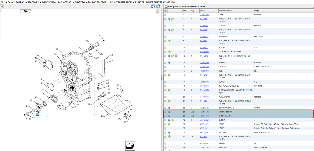The image size is (314, 151).
Task: Open the 21 - TRANSMISSION breadcrumb
Action: [122, 2]
